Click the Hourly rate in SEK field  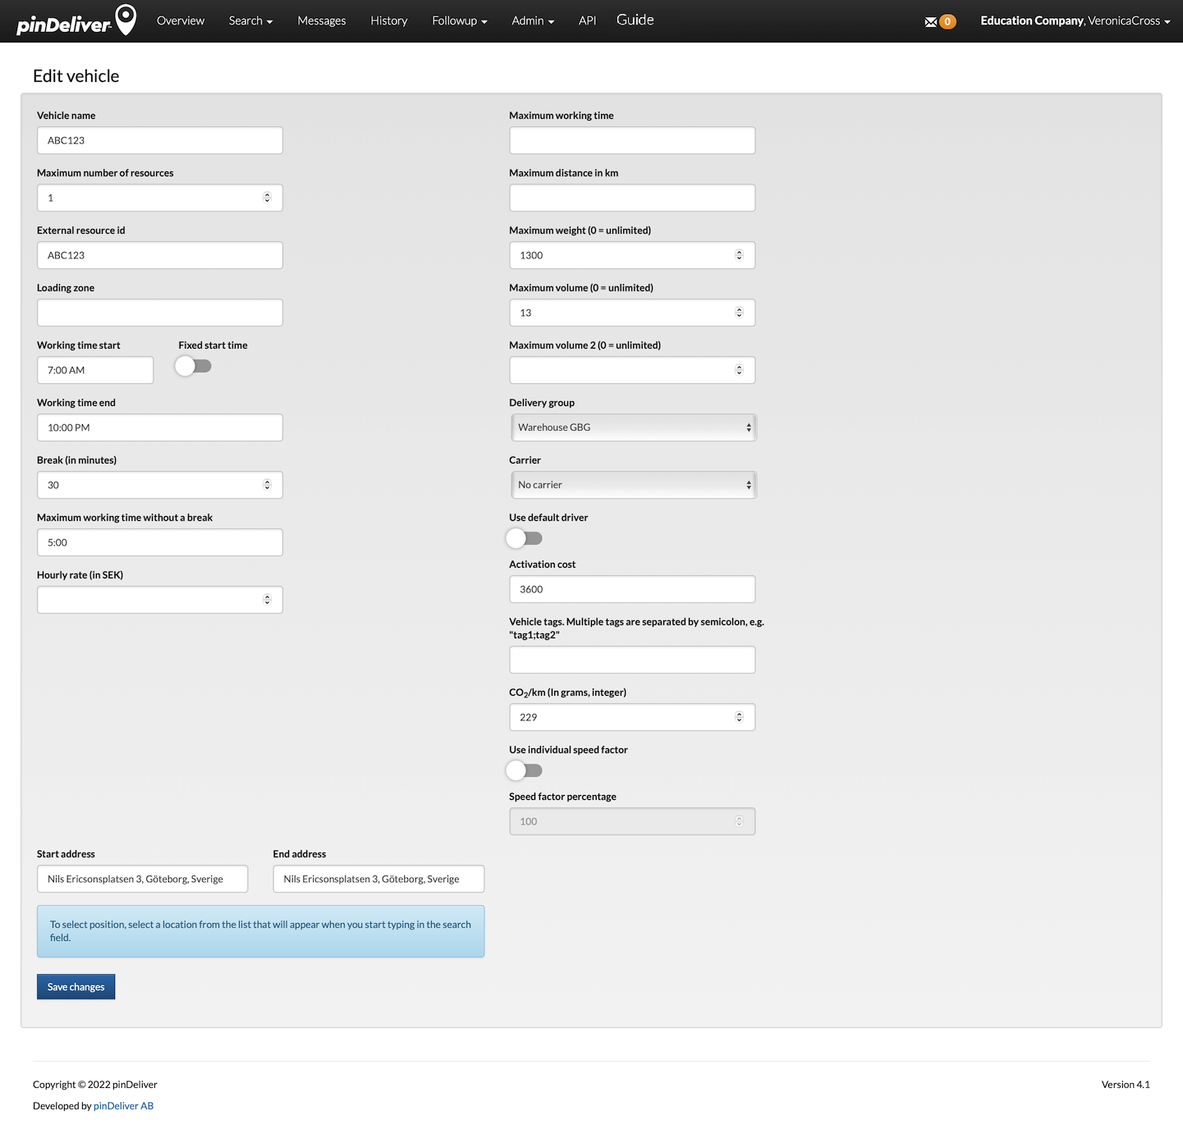pyautogui.click(x=160, y=600)
